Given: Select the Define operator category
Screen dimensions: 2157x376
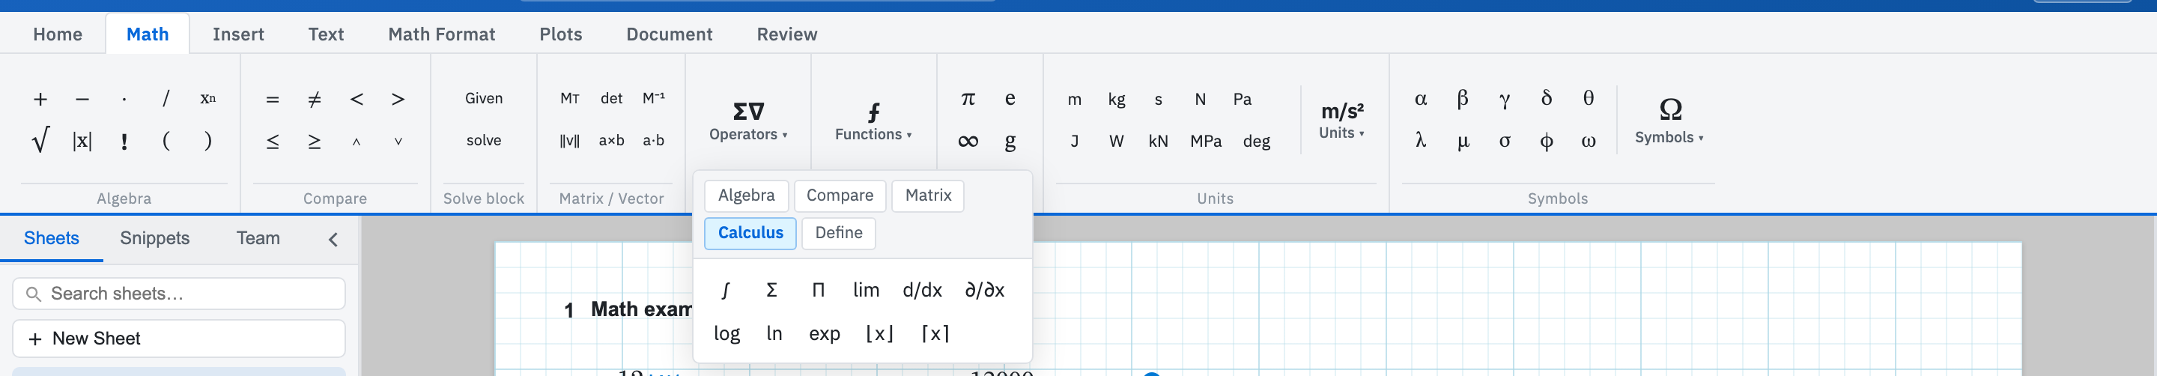Looking at the screenshot, I should pyautogui.click(x=838, y=233).
